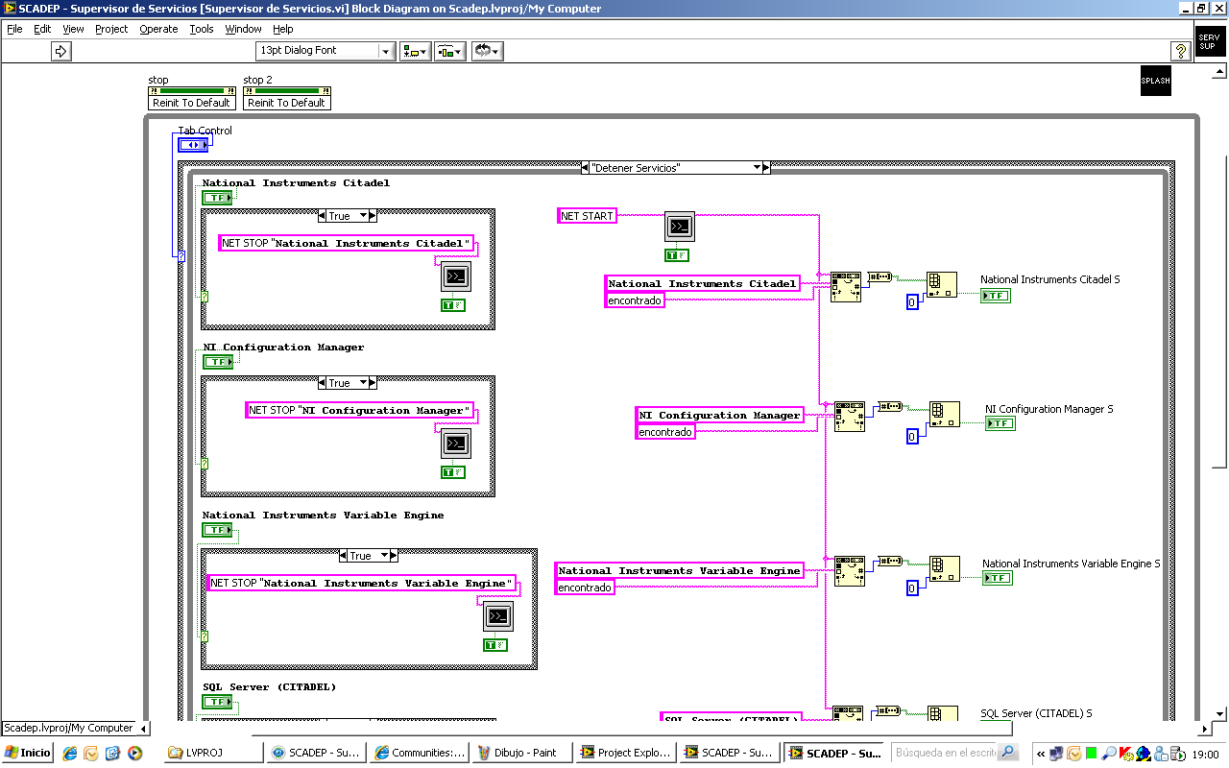Expand the "Detener Servicios" case selector list

tap(765, 168)
